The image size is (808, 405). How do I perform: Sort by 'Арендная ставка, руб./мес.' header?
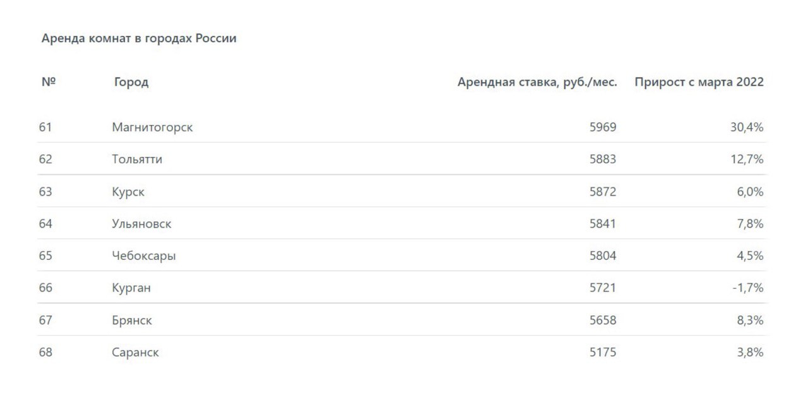tap(537, 82)
